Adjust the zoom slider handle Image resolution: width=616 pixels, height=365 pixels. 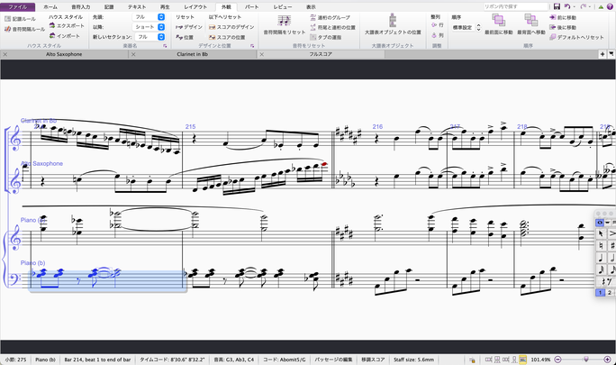pyautogui.click(x=586, y=360)
